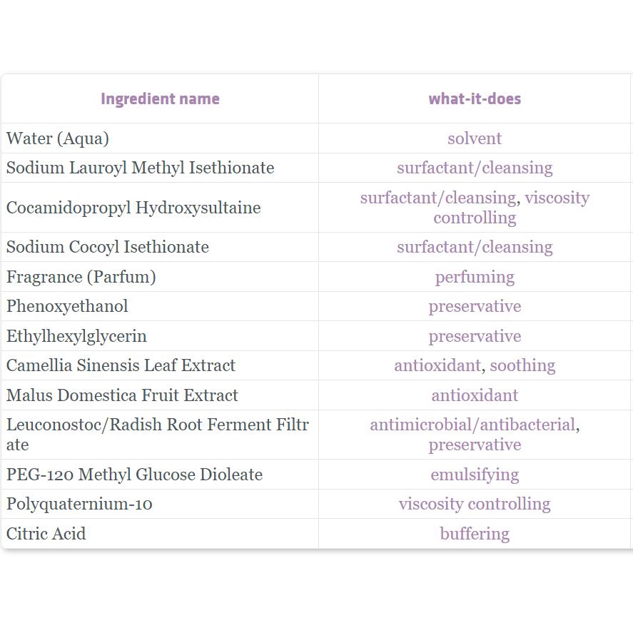The image size is (633, 633).
Task: Select surfactant/cleansing next to Sodium Cocoyl Isethionate
Action: click(x=475, y=247)
